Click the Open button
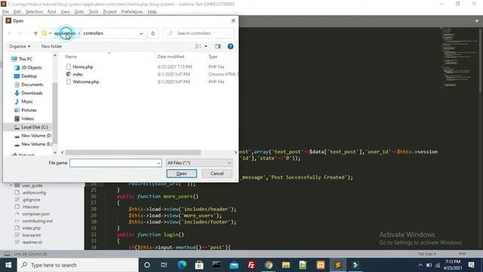 [x=181, y=173]
